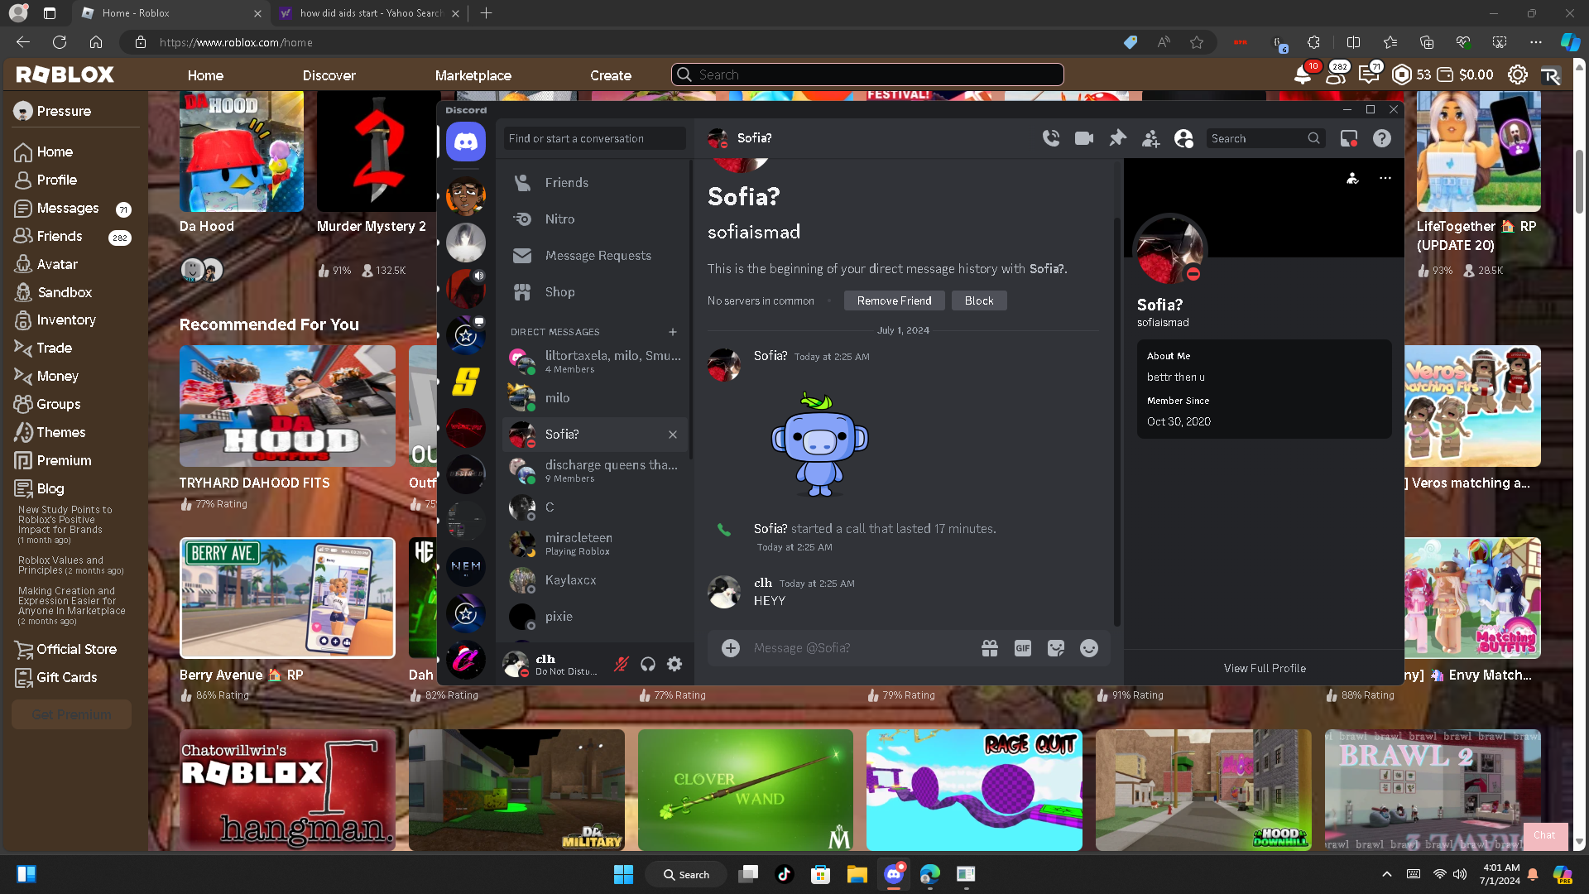Image resolution: width=1589 pixels, height=894 pixels.
Task: Open the emoji picker in Discord
Action: (1089, 648)
